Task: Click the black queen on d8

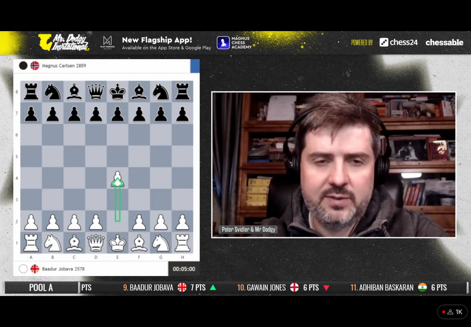Action: 96,91
